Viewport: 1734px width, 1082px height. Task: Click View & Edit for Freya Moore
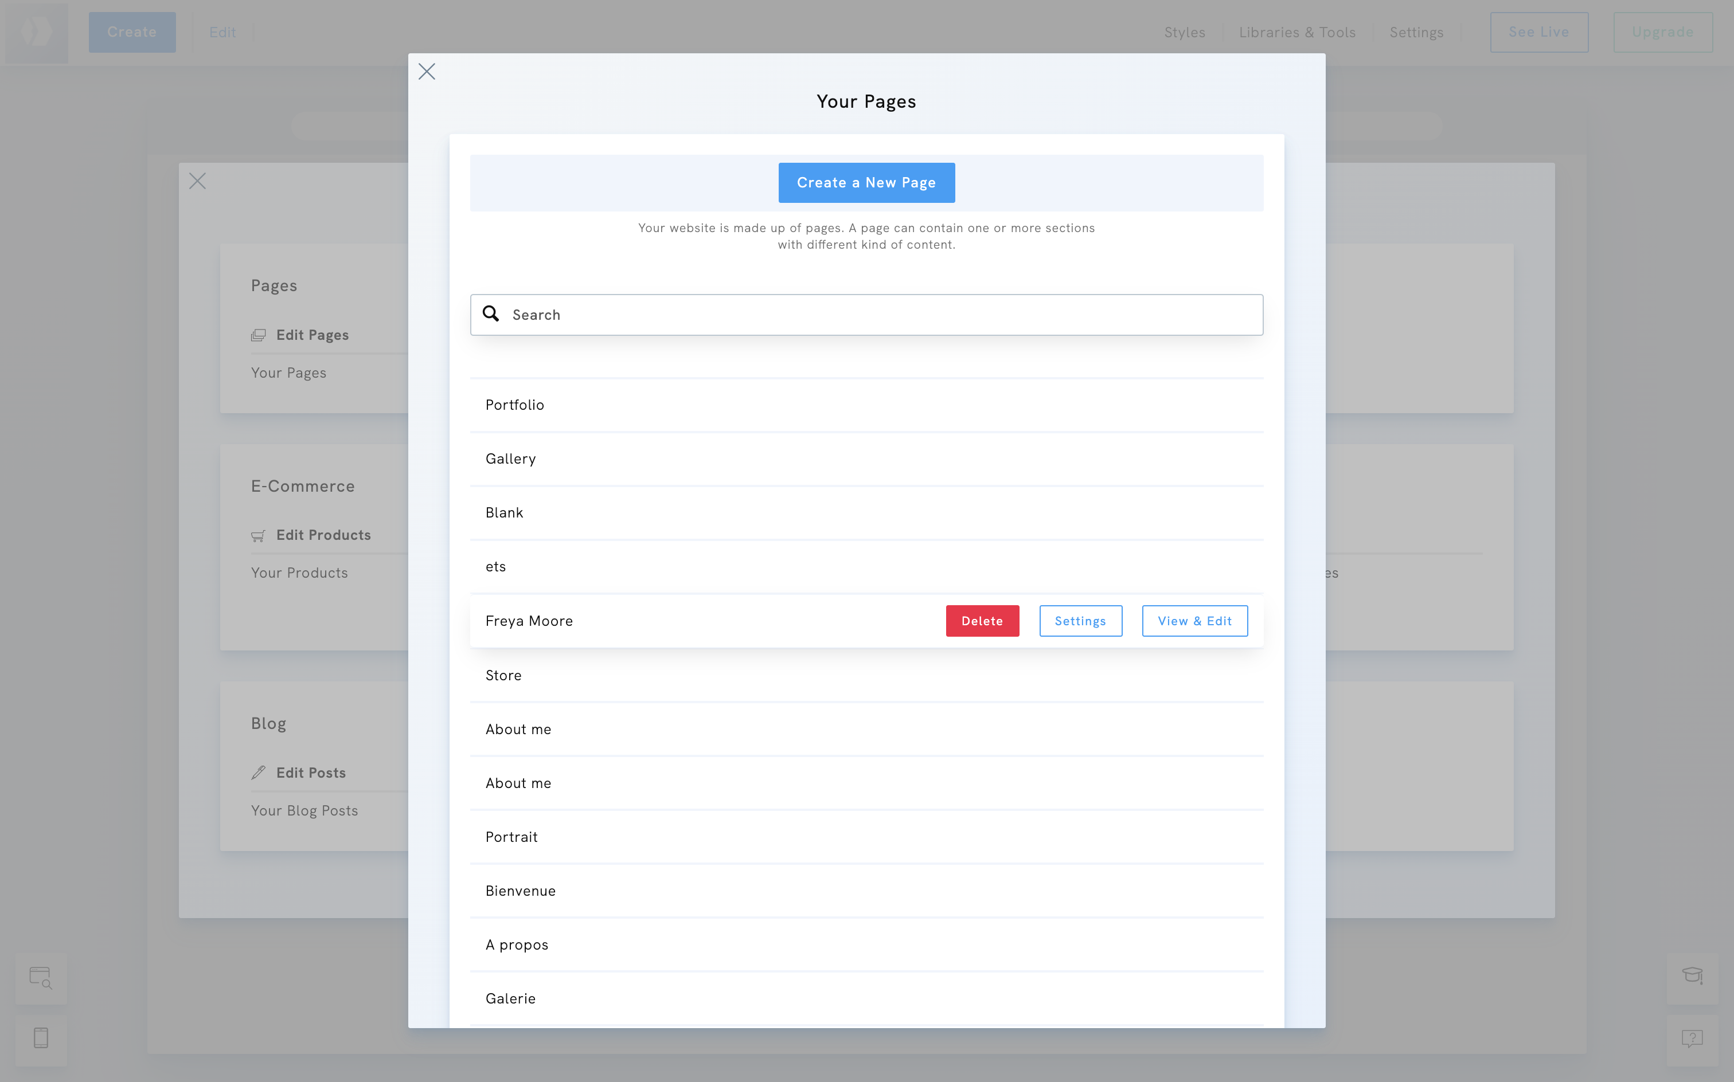1194,621
